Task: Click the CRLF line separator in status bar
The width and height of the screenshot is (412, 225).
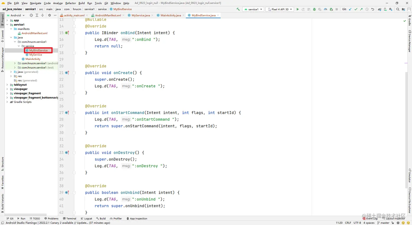Action: click(348, 223)
